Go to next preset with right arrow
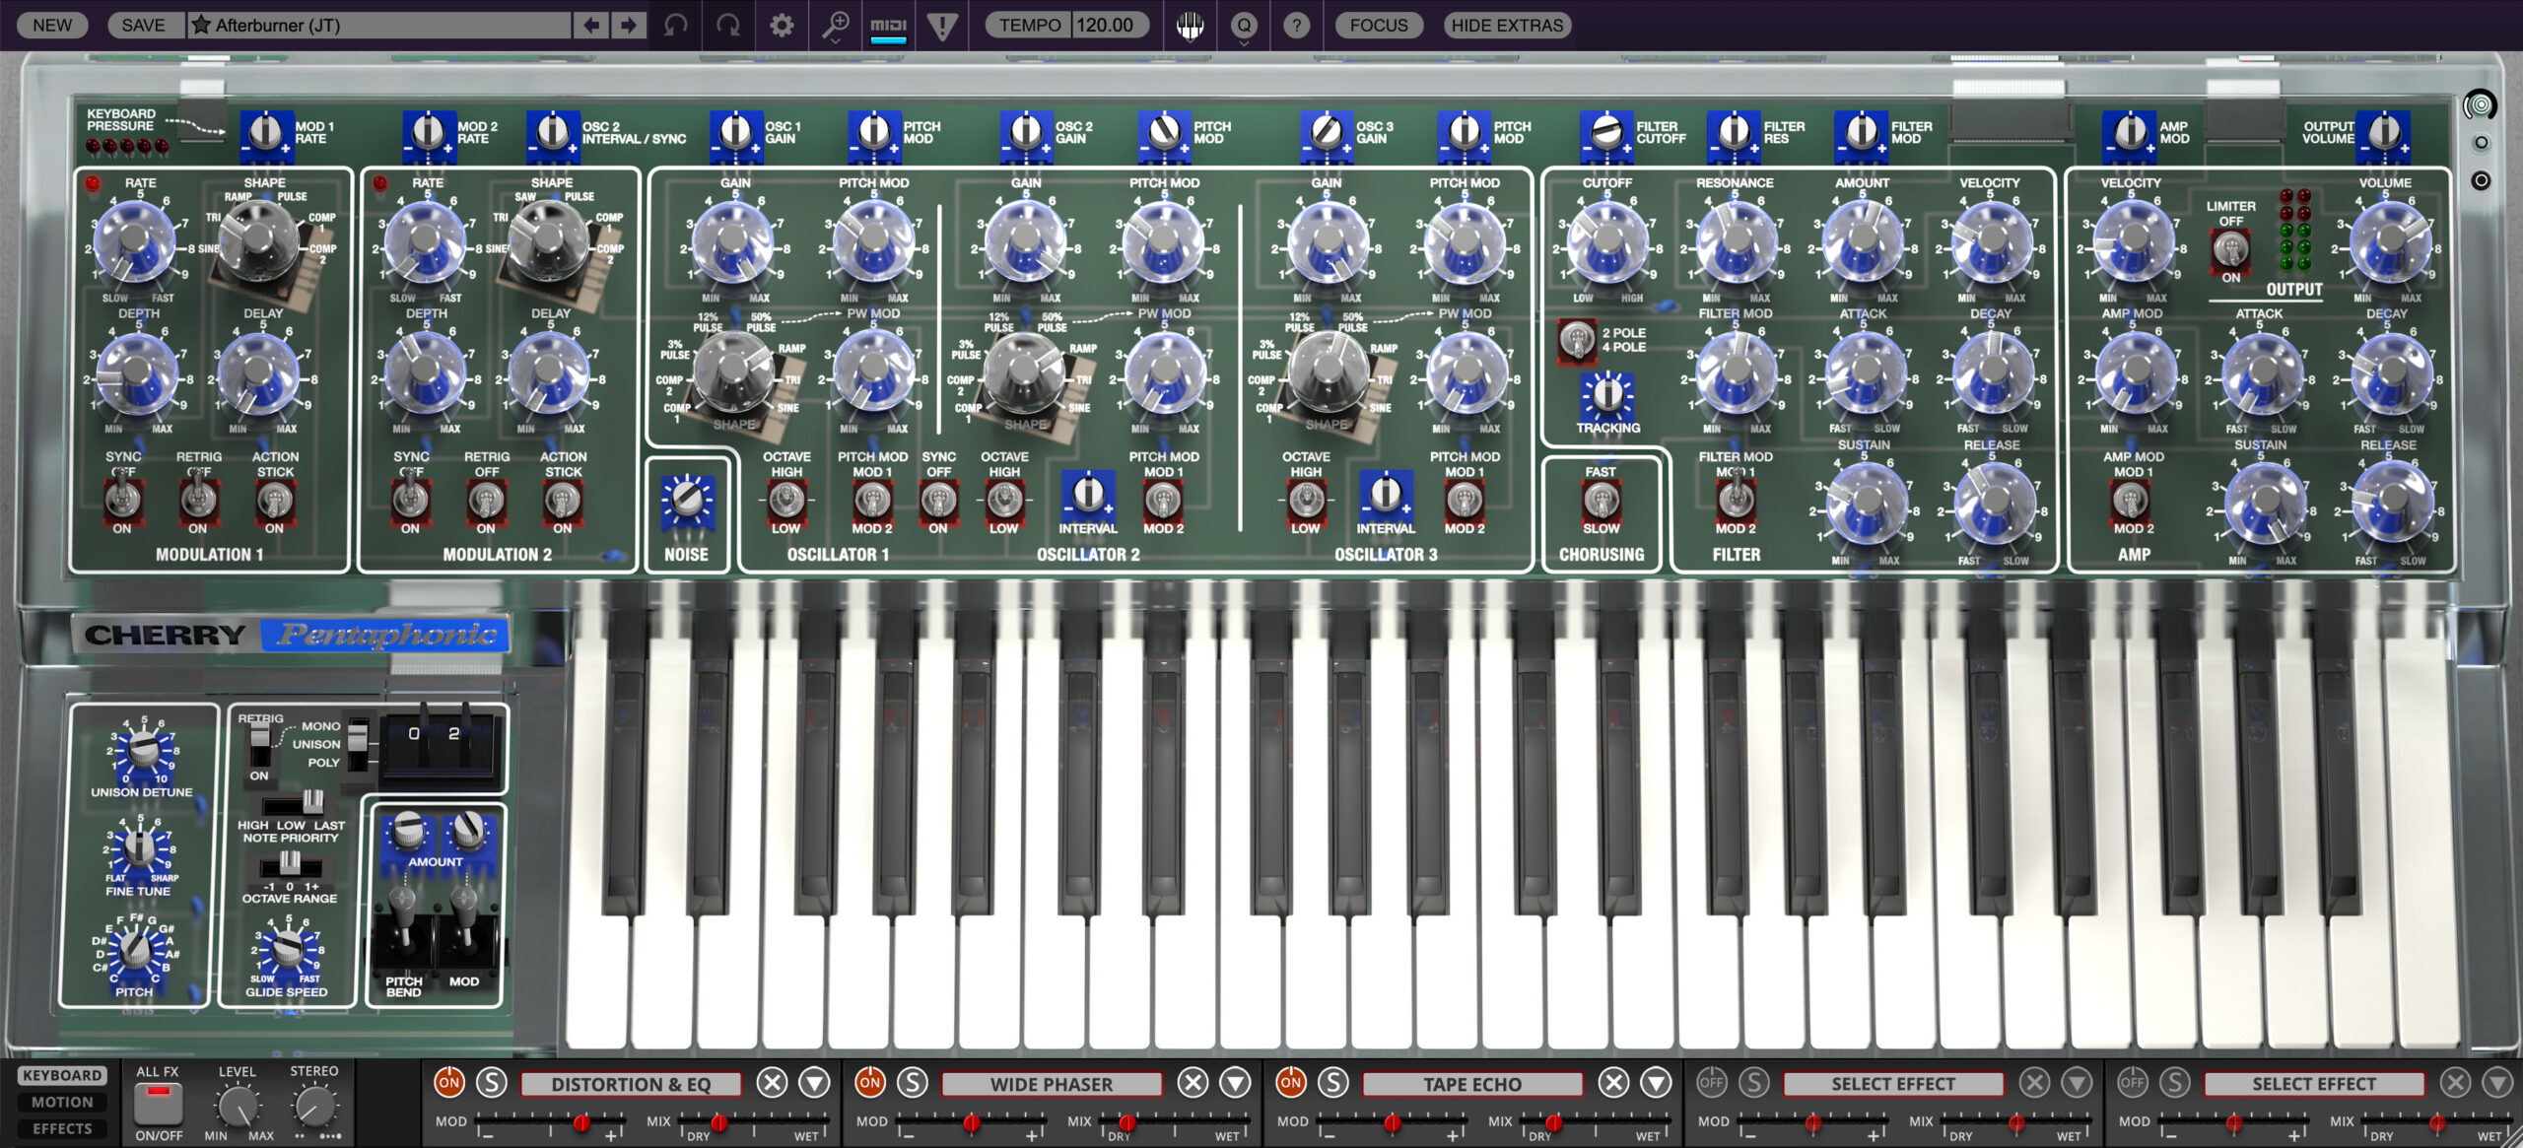This screenshot has height=1148, width=2523. [x=628, y=25]
